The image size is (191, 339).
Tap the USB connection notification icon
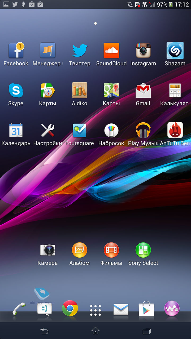(x=23, y=4)
